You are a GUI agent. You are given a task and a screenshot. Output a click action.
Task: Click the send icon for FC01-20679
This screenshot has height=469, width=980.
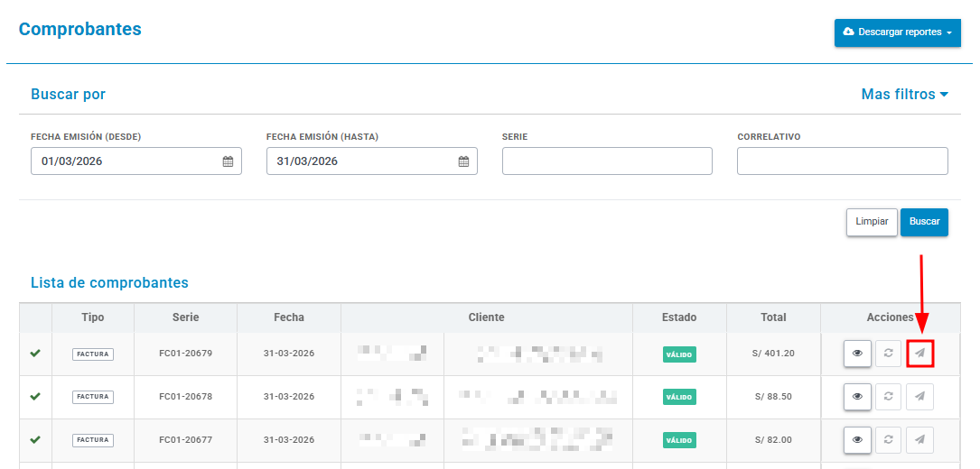(x=920, y=354)
